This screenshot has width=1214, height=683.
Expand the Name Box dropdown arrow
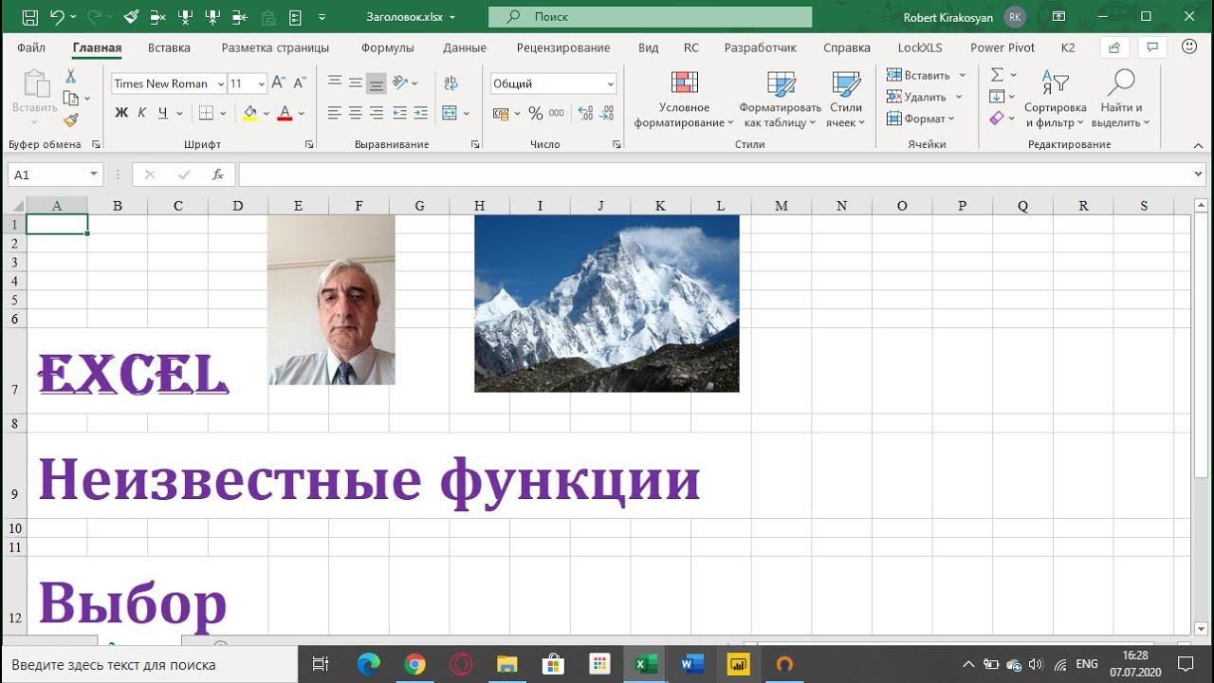tap(94, 175)
